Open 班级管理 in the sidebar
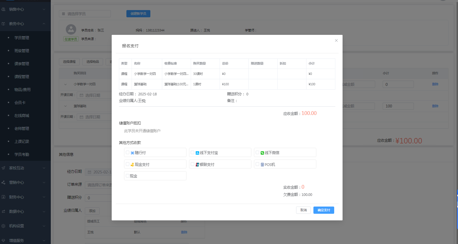This screenshot has width=458, height=244. click(22, 51)
